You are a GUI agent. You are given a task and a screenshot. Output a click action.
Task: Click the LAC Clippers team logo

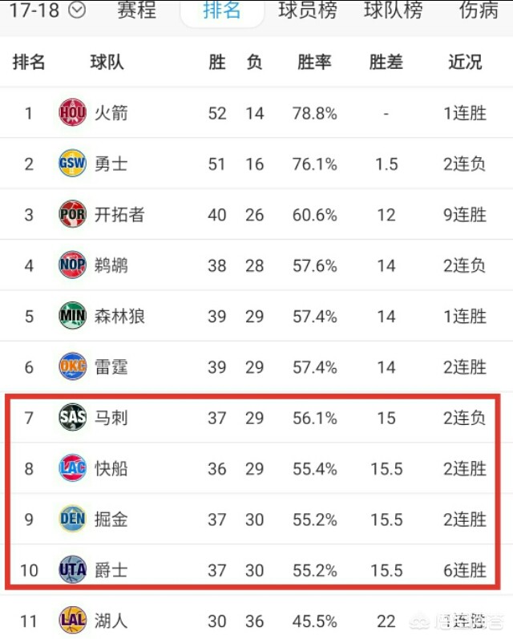pyautogui.click(x=72, y=468)
